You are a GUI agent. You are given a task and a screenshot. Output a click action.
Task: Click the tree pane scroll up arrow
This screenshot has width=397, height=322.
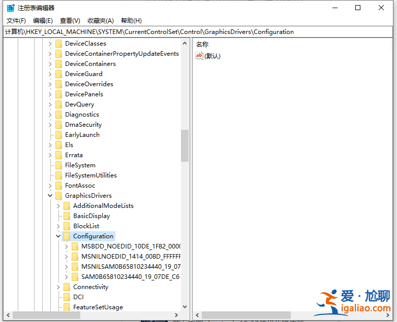[185, 44]
